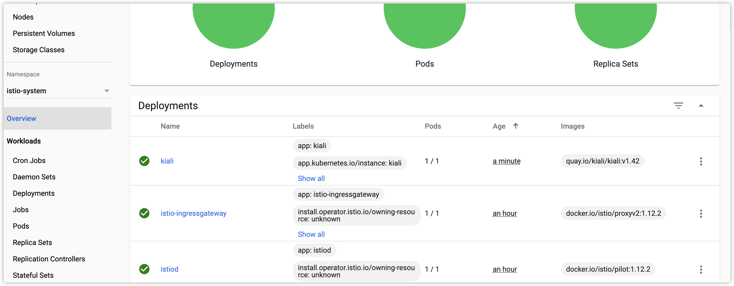
Task: Show all labels for istio-ingressgateway
Action: click(311, 234)
